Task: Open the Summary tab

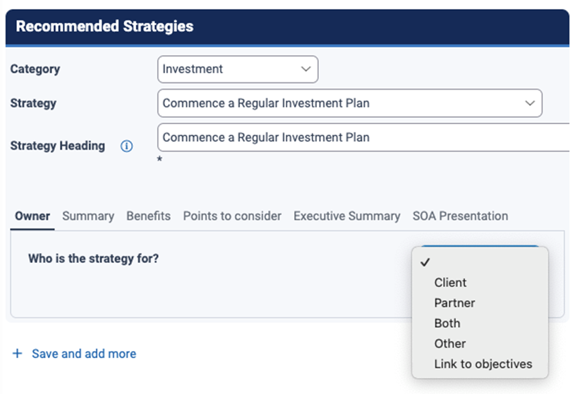Action: (x=88, y=216)
